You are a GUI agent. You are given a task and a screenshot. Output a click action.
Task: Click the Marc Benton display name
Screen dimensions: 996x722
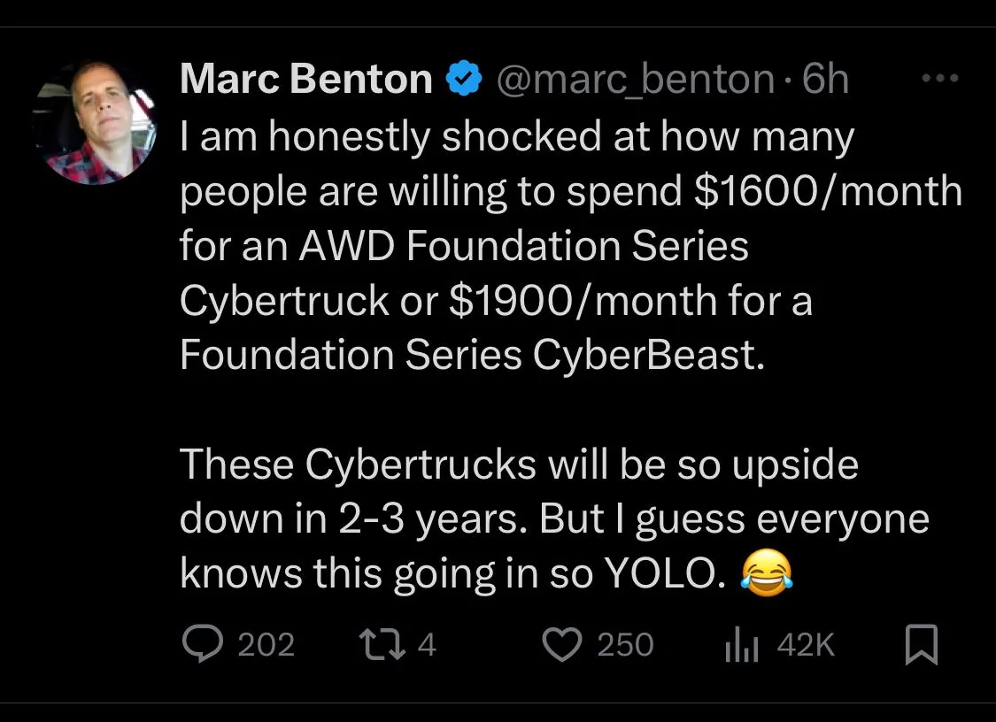305,80
